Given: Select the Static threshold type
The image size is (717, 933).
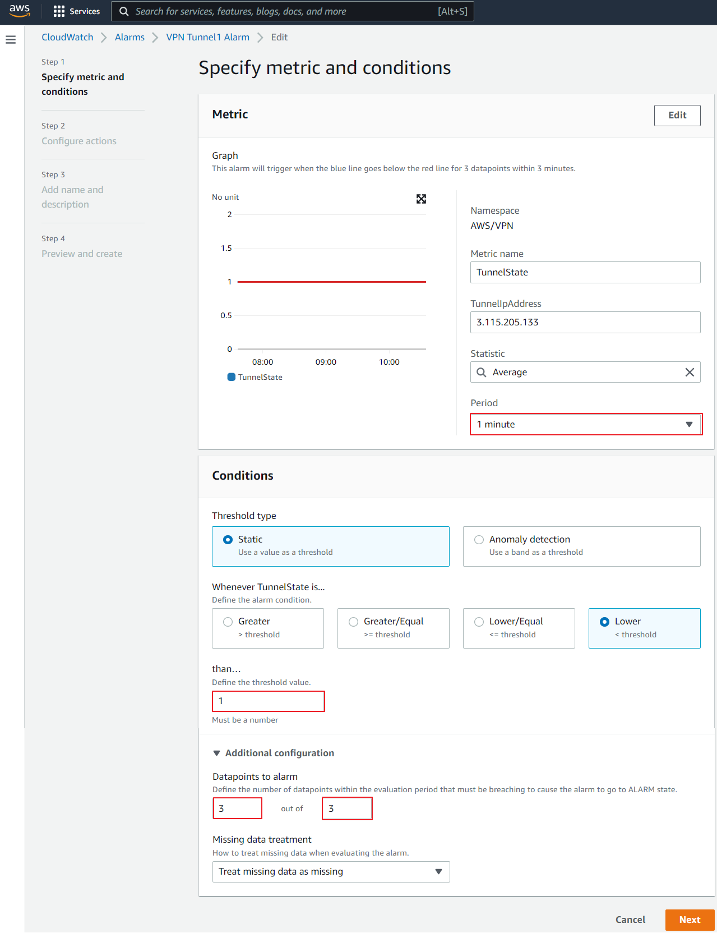Looking at the screenshot, I should [228, 540].
